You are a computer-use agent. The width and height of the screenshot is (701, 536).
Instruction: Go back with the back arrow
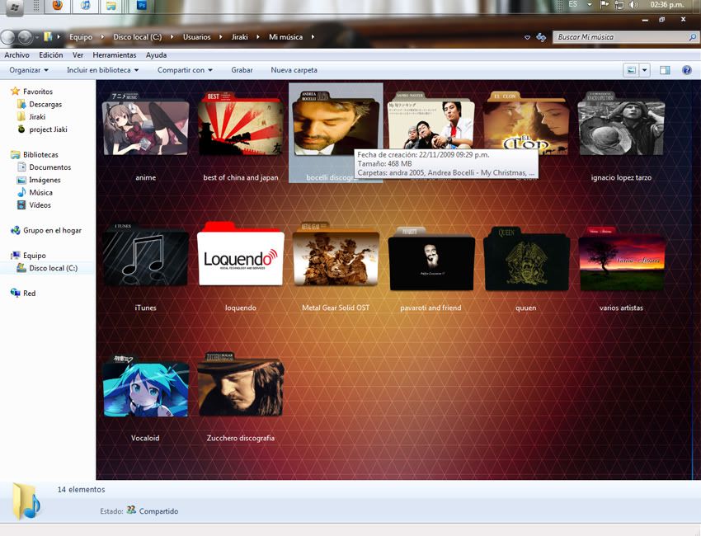click(8, 37)
